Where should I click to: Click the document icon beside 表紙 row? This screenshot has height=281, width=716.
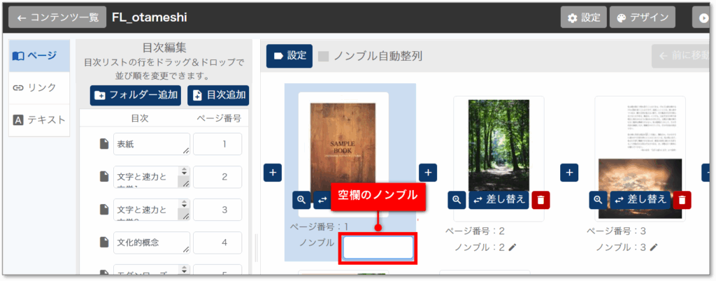click(104, 144)
